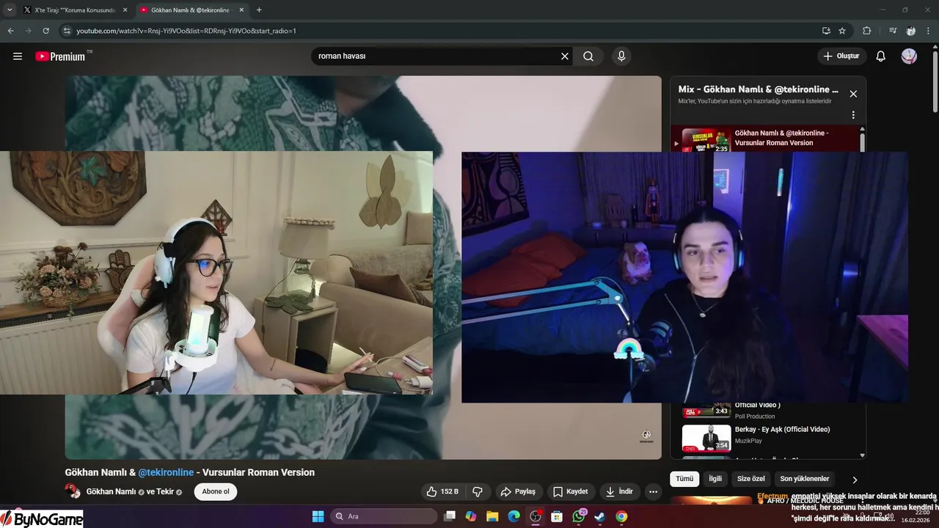
Task: Click the Oluştur create button
Action: tap(842, 56)
